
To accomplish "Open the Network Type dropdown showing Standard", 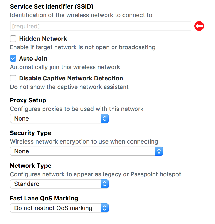I will point(56,184).
